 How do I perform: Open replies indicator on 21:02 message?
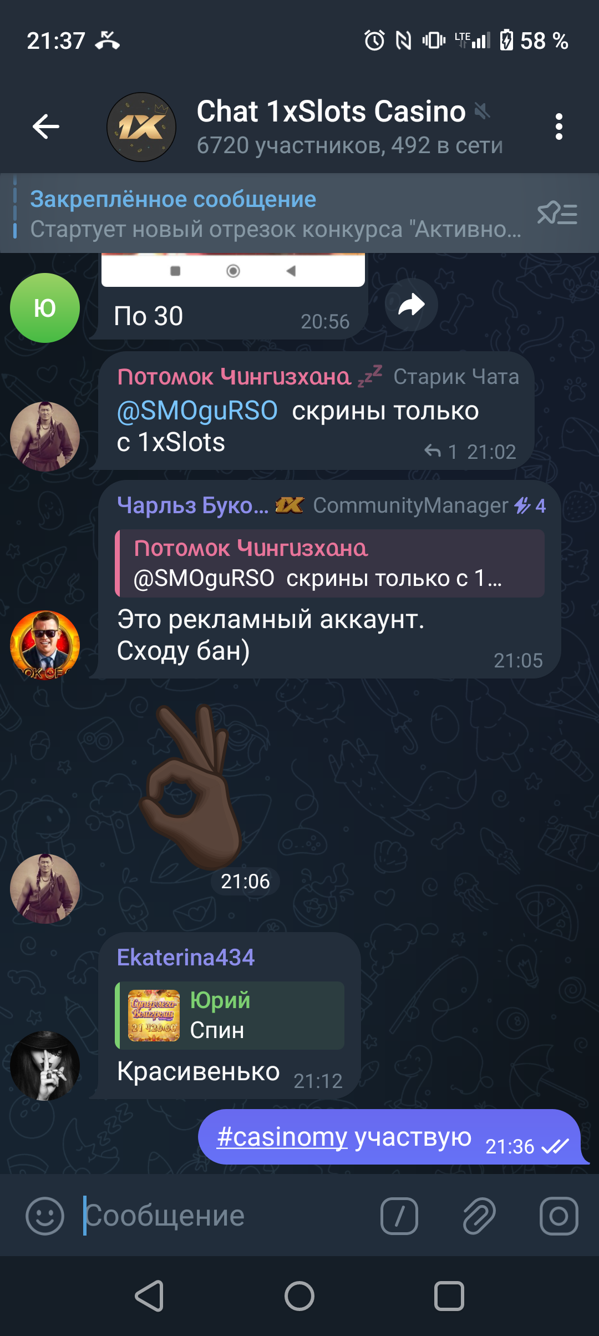[x=441, y=452]
